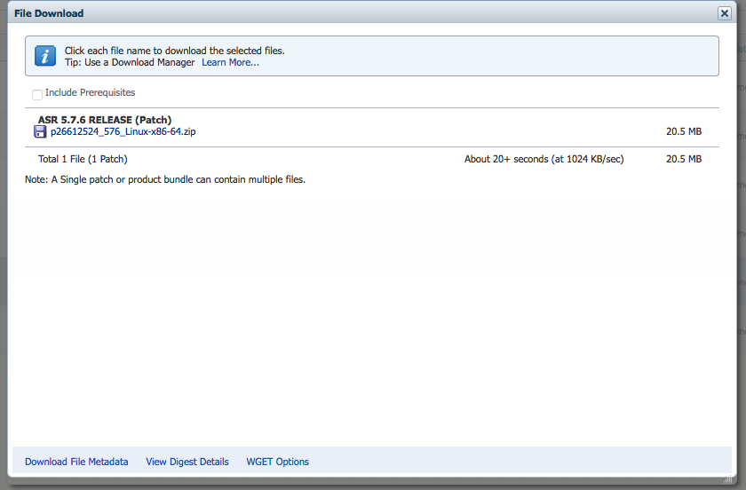The height and width of the screenshot is (490, 746).
Task: Close the File Download dialog
Action: [x=725, y=13]
